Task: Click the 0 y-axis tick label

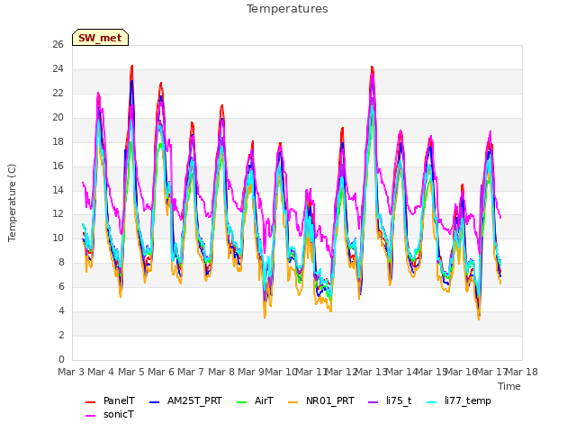Action: tap(61, 360)
